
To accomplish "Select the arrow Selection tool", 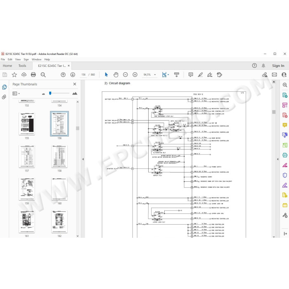I will [107, 75].
